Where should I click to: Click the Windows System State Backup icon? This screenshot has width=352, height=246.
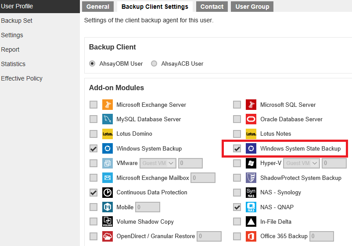[x=251, y=148]
